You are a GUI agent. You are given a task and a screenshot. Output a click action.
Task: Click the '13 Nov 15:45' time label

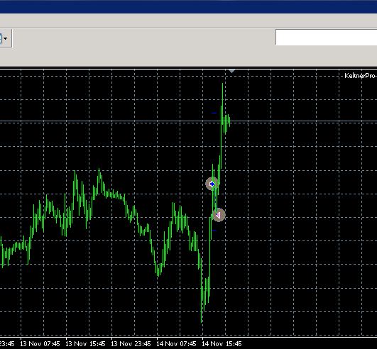85,344
